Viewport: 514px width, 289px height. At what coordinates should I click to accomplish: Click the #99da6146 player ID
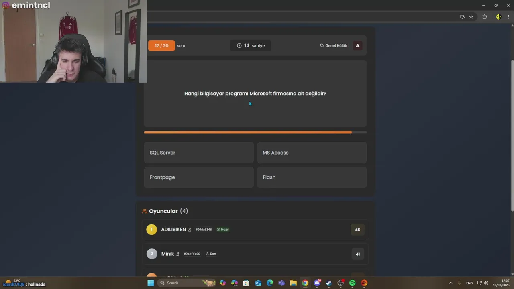(204, 230)
